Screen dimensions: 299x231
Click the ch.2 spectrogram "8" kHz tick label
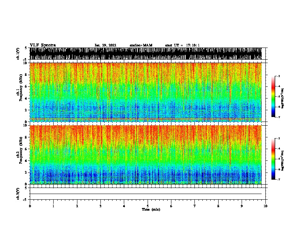26,137
